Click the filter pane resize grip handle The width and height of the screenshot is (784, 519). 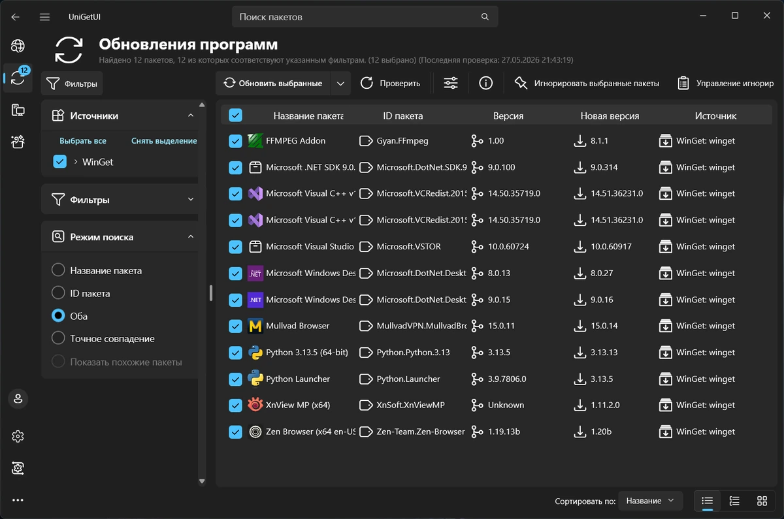click(211, 293)
